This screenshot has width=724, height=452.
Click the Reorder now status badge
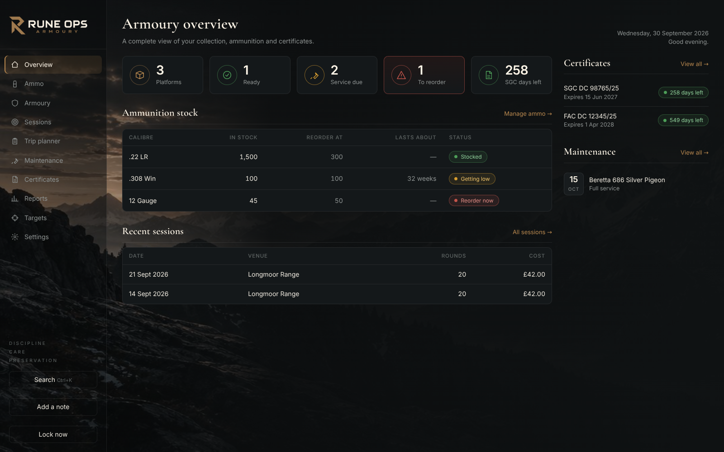(x=474, y=201)
